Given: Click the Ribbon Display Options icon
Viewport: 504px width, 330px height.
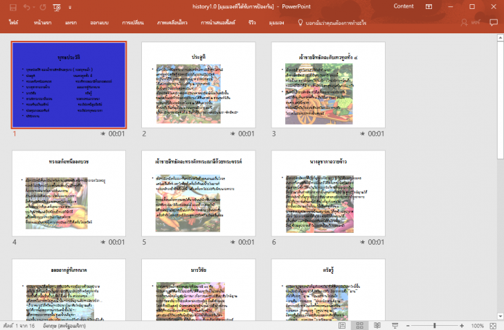Looking at the screenshot, I should (429, 7).
